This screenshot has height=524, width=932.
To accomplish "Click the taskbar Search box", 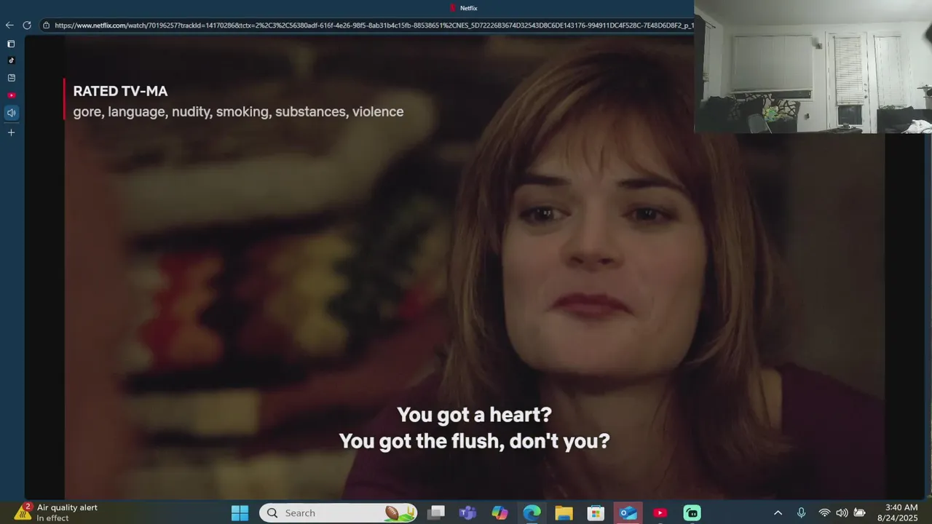I will coord(339,513).
